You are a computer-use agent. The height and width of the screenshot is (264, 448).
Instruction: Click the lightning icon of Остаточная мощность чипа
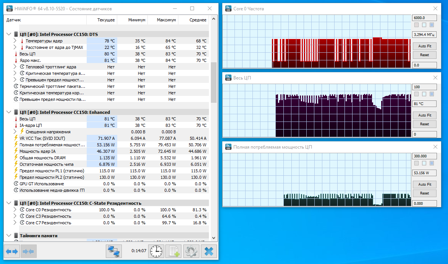click(16, 164)
